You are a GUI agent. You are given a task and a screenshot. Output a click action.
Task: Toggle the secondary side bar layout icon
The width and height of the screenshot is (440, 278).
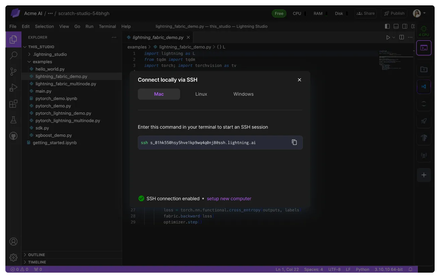405,26
